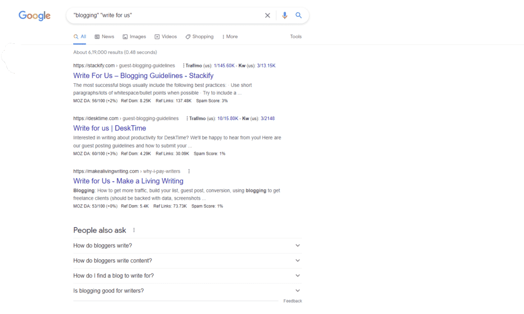The image size is (524, 314).
Task: Click 'MOZ DA: 60/100 (+3%)' text
Action: pos(95,154)
